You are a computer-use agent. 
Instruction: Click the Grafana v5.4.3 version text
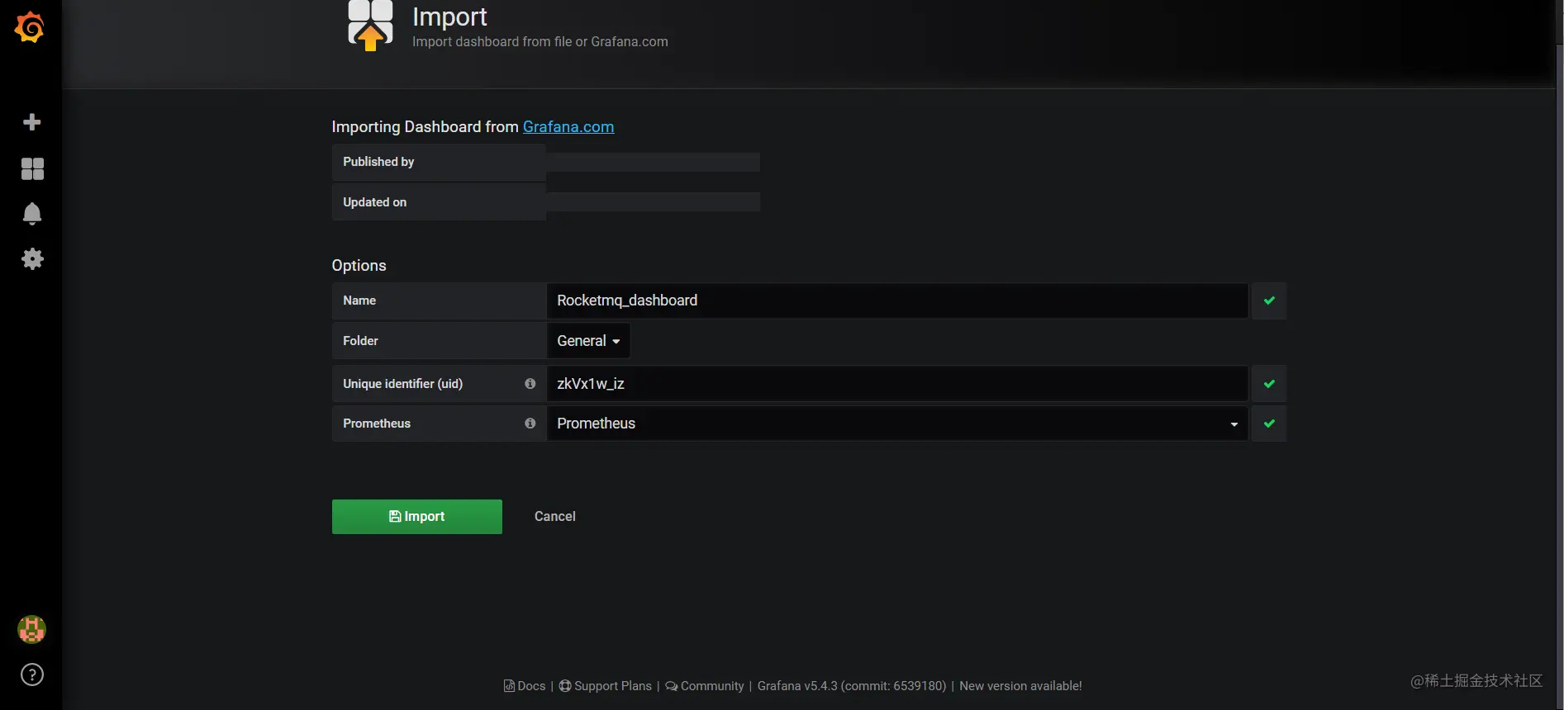pos(852,686)
